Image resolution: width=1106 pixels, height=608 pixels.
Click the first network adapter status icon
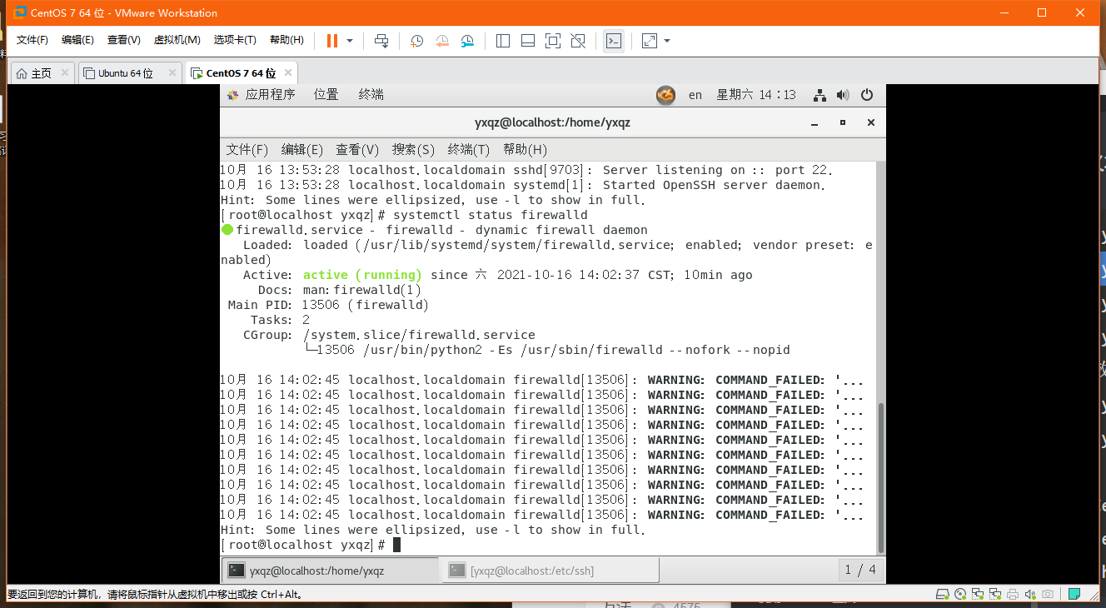click(x=978, y=595)
